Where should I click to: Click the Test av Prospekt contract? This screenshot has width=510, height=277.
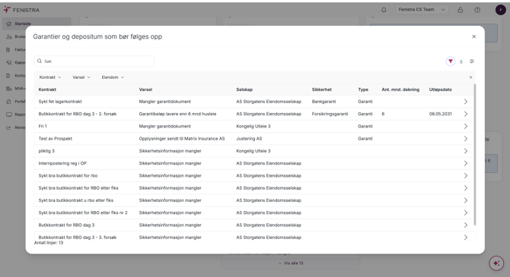(x=56, y=138)
